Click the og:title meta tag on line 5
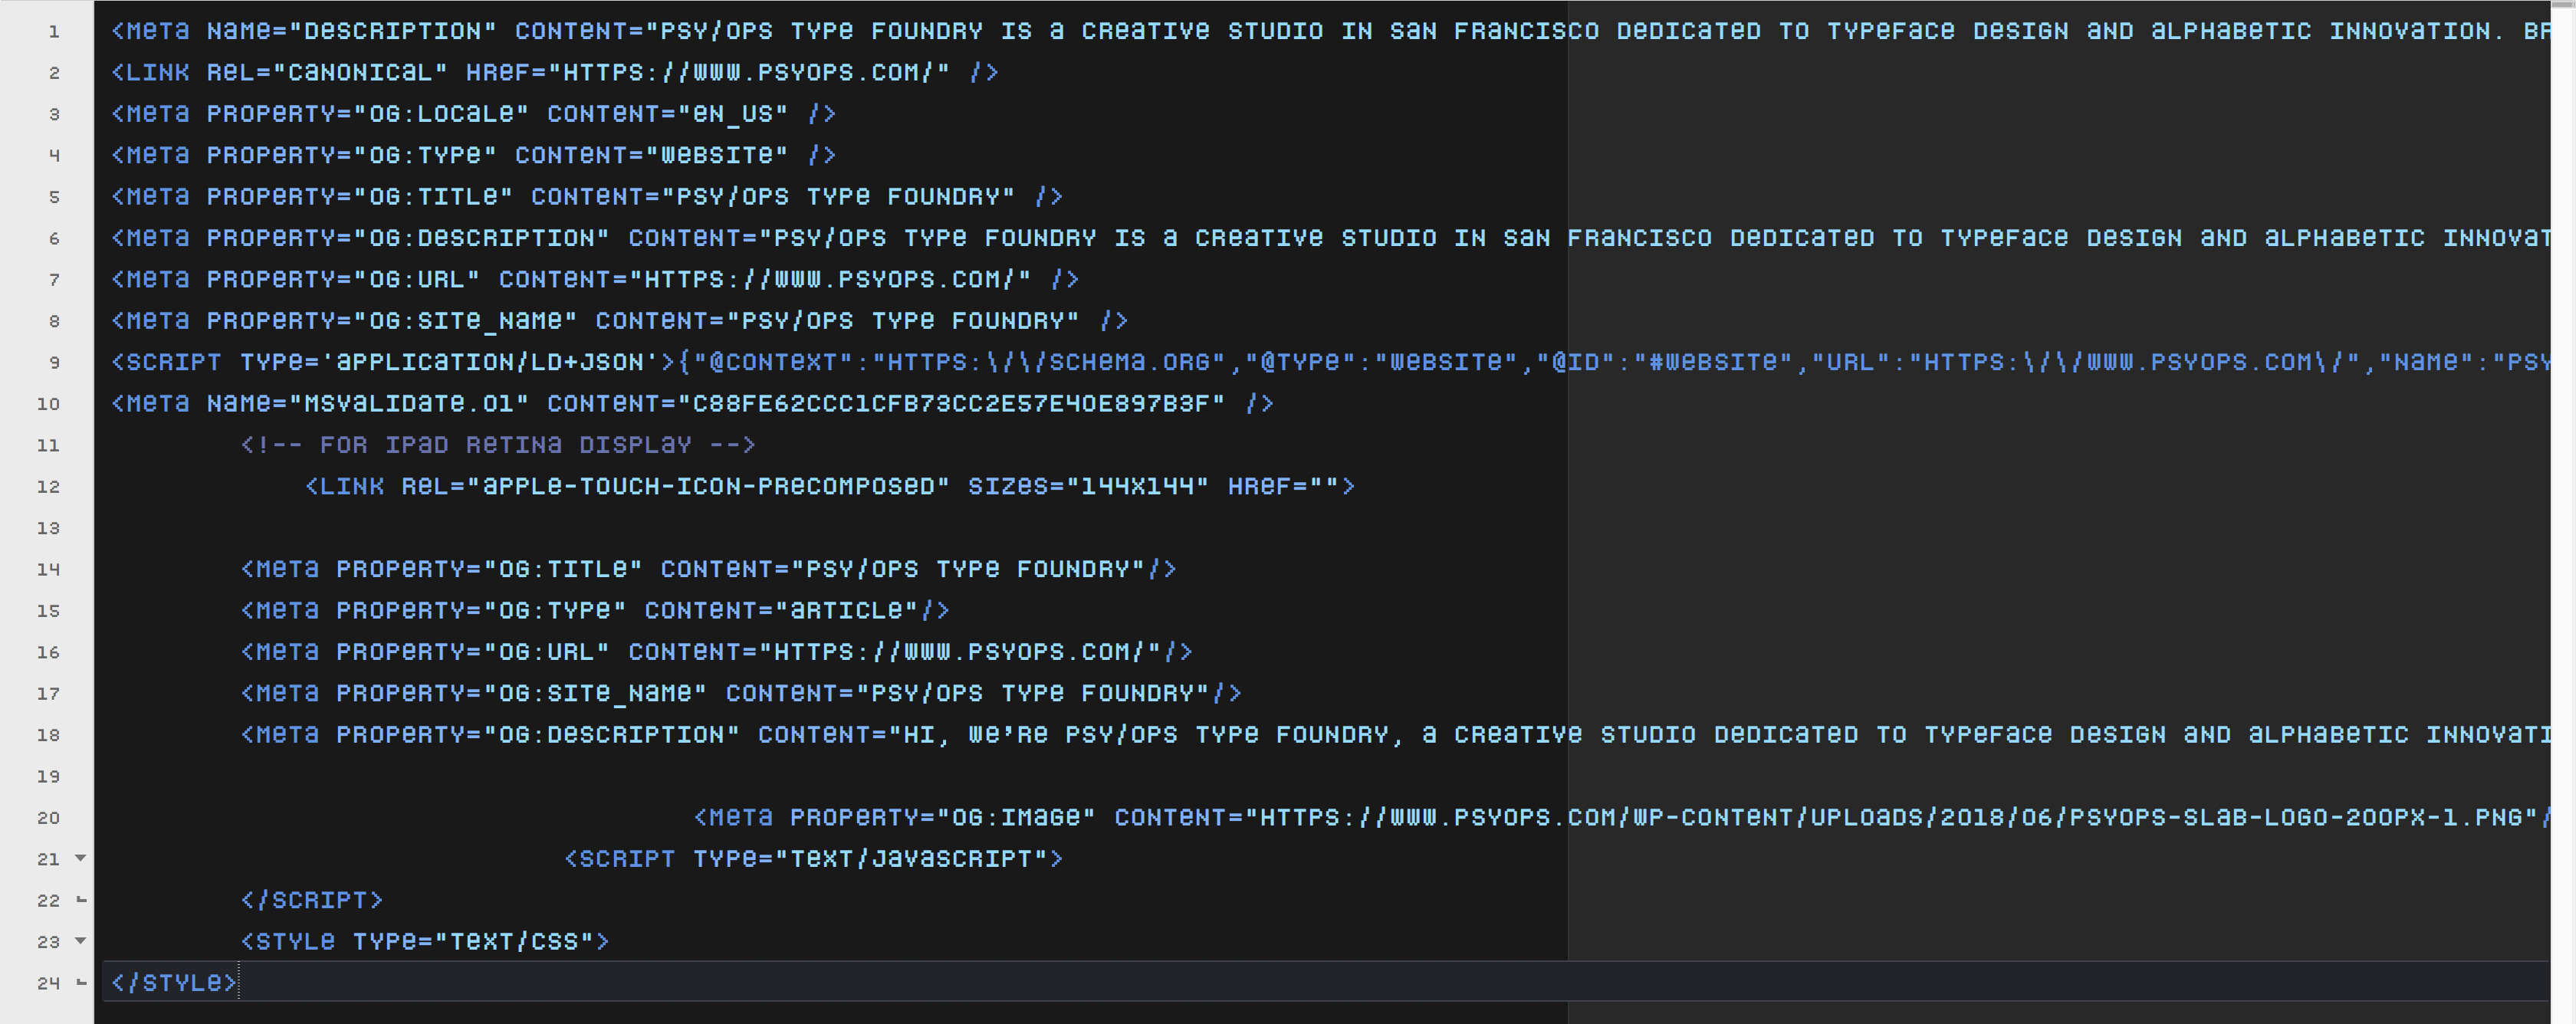The image size is (2576, 1024). click(587, 197)
